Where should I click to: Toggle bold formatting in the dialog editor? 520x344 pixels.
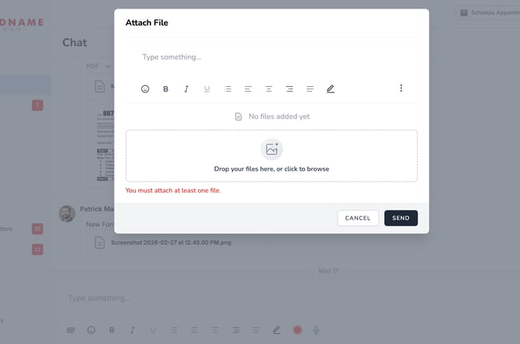tap(166, 89)
